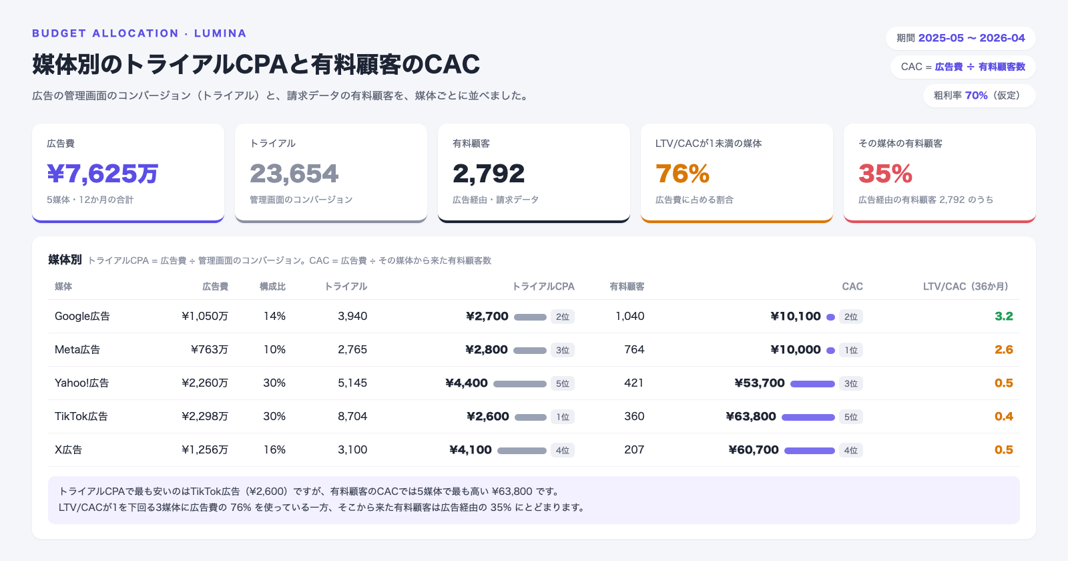Open the その媒体の有料顧客 summary card
1068x561 pixels.
click(x=940, y=173)
